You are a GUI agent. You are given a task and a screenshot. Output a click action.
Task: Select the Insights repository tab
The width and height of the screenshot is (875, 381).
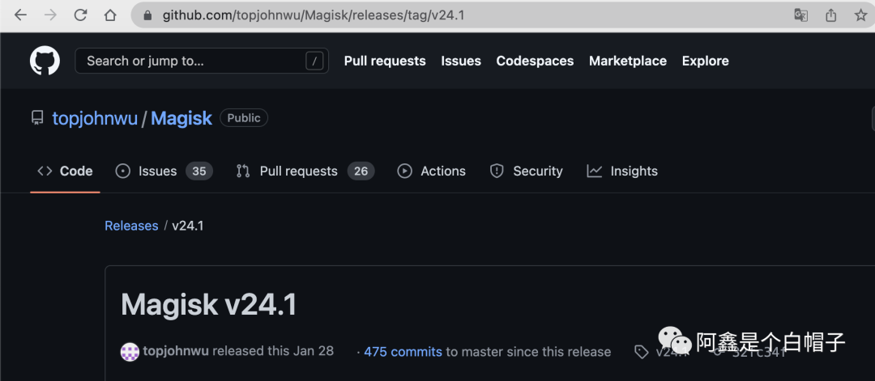tap(622, 171)
